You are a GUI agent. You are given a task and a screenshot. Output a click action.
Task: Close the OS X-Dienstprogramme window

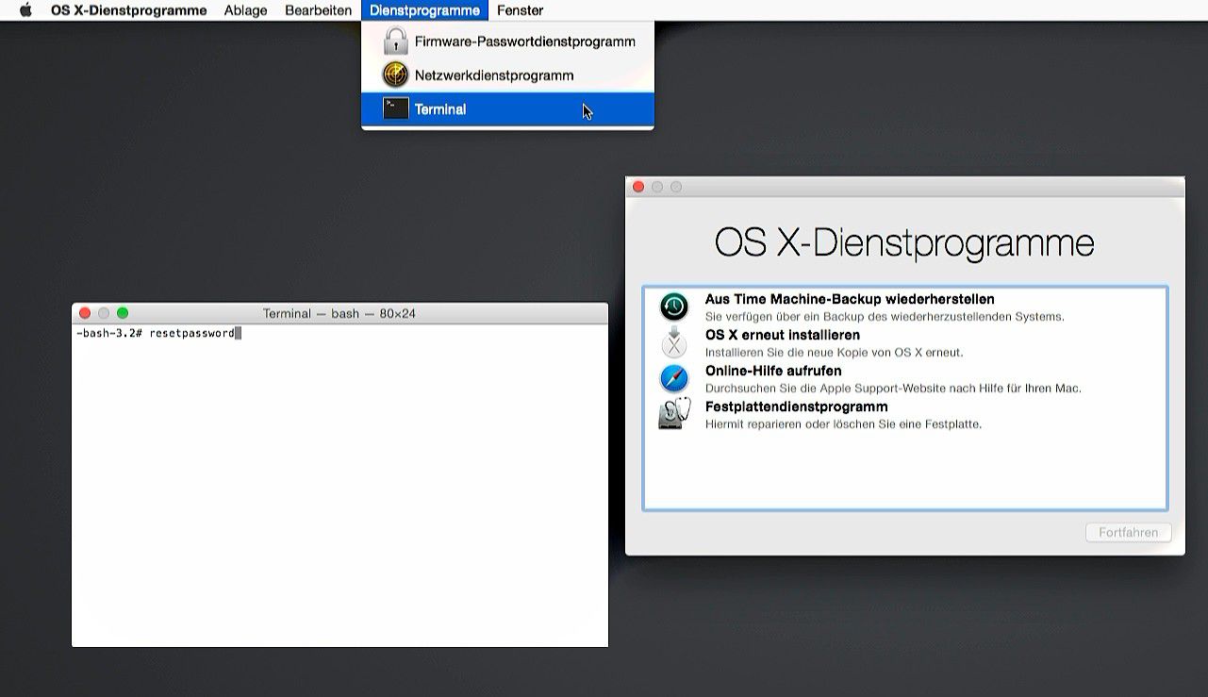tap(638, 187)
